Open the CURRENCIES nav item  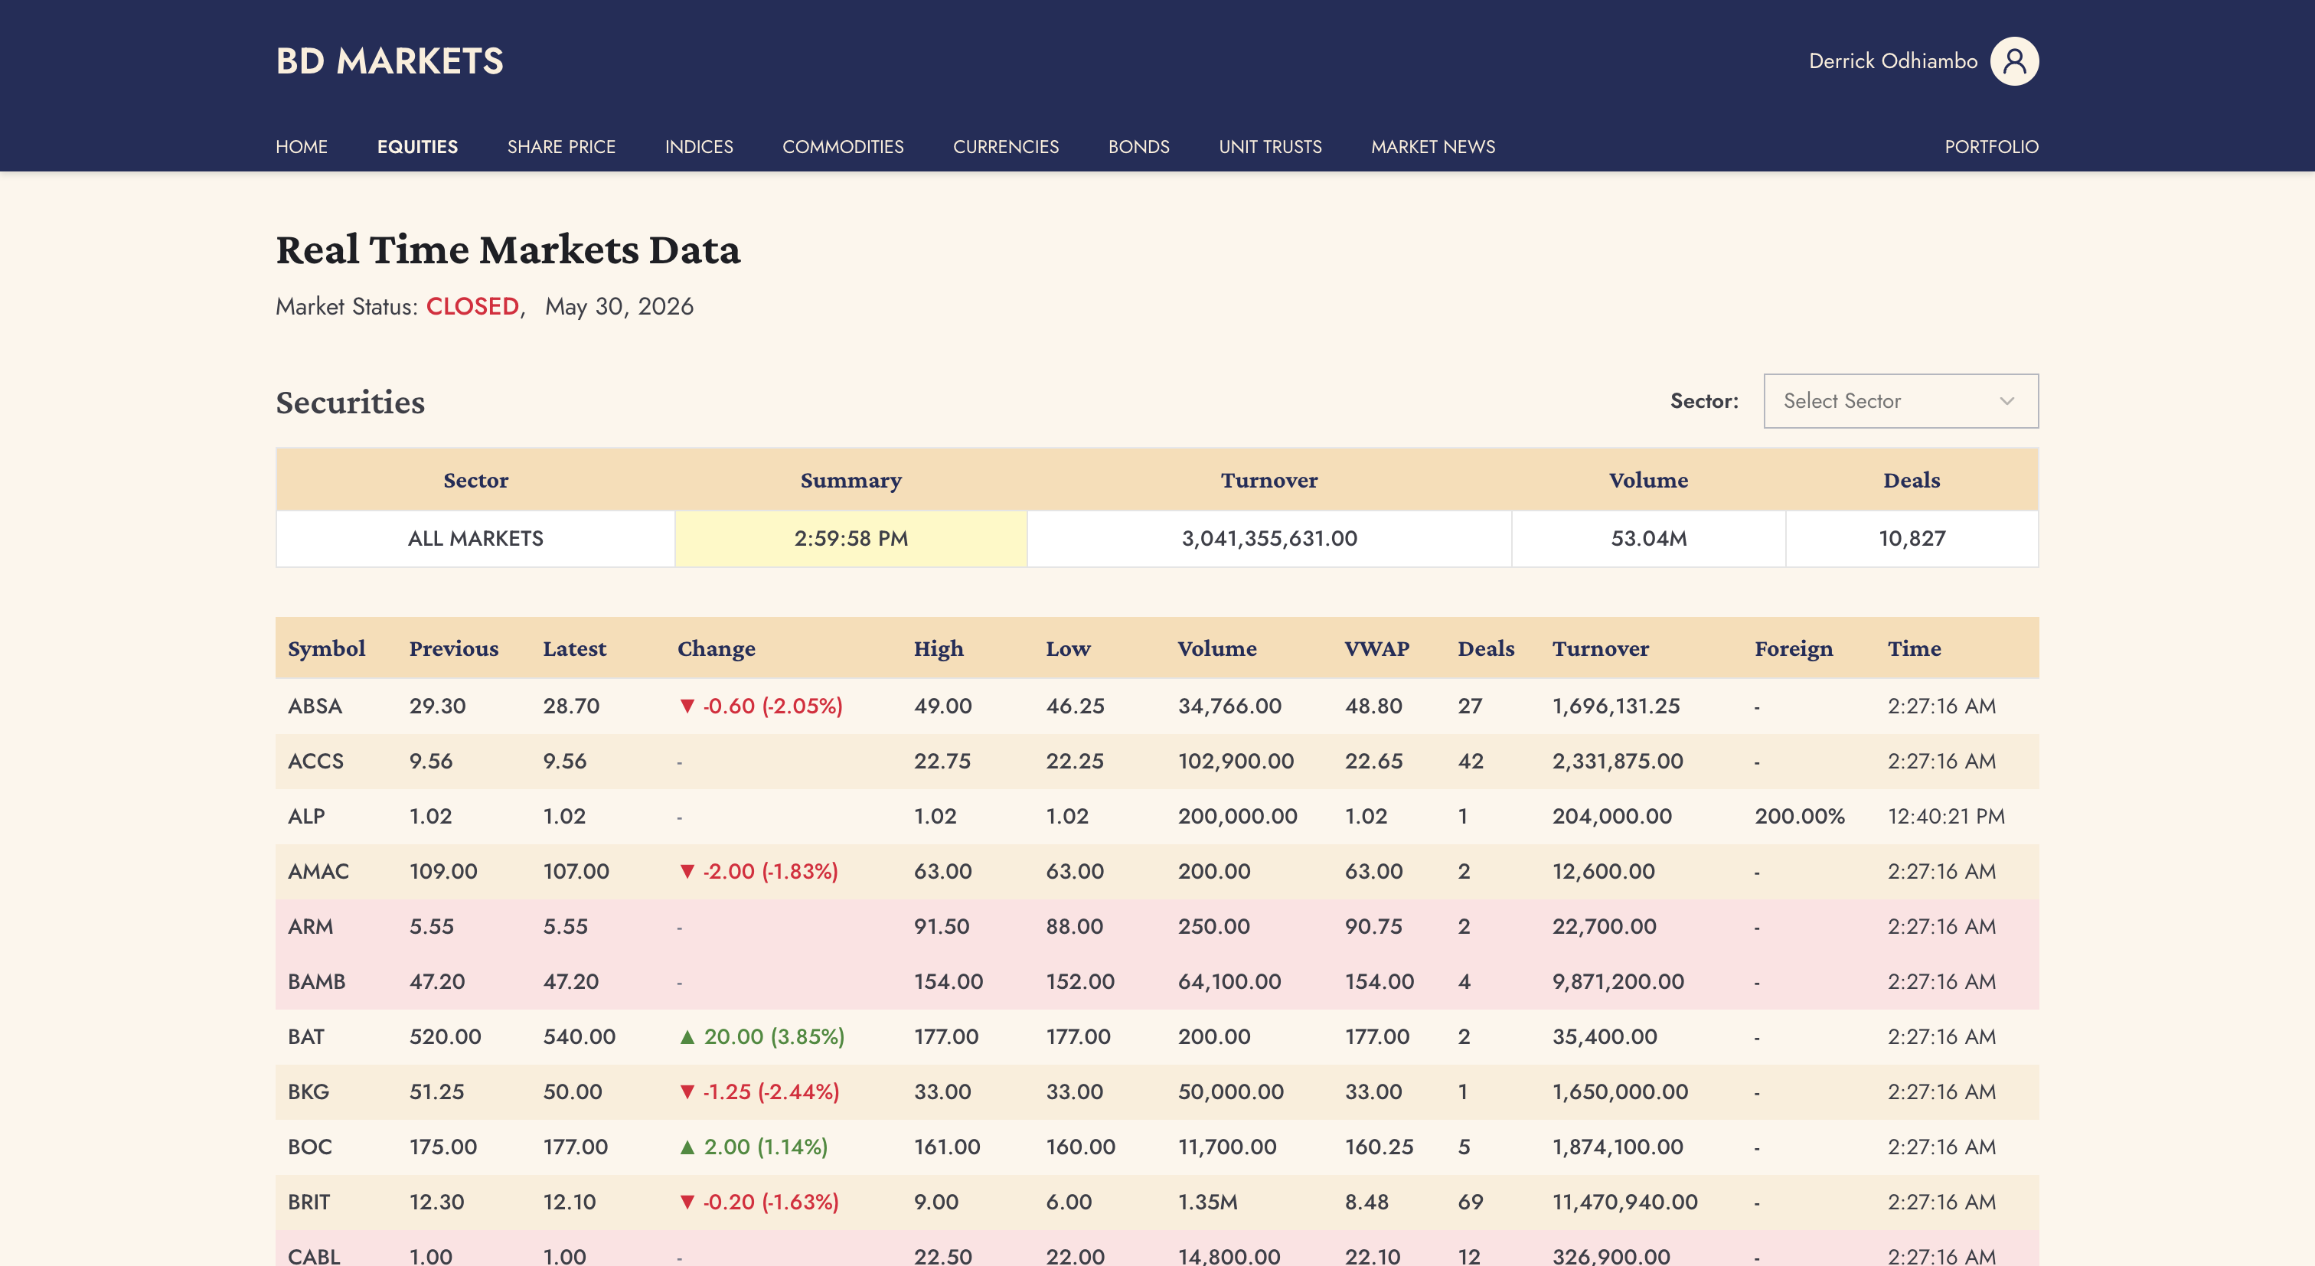1006,146
